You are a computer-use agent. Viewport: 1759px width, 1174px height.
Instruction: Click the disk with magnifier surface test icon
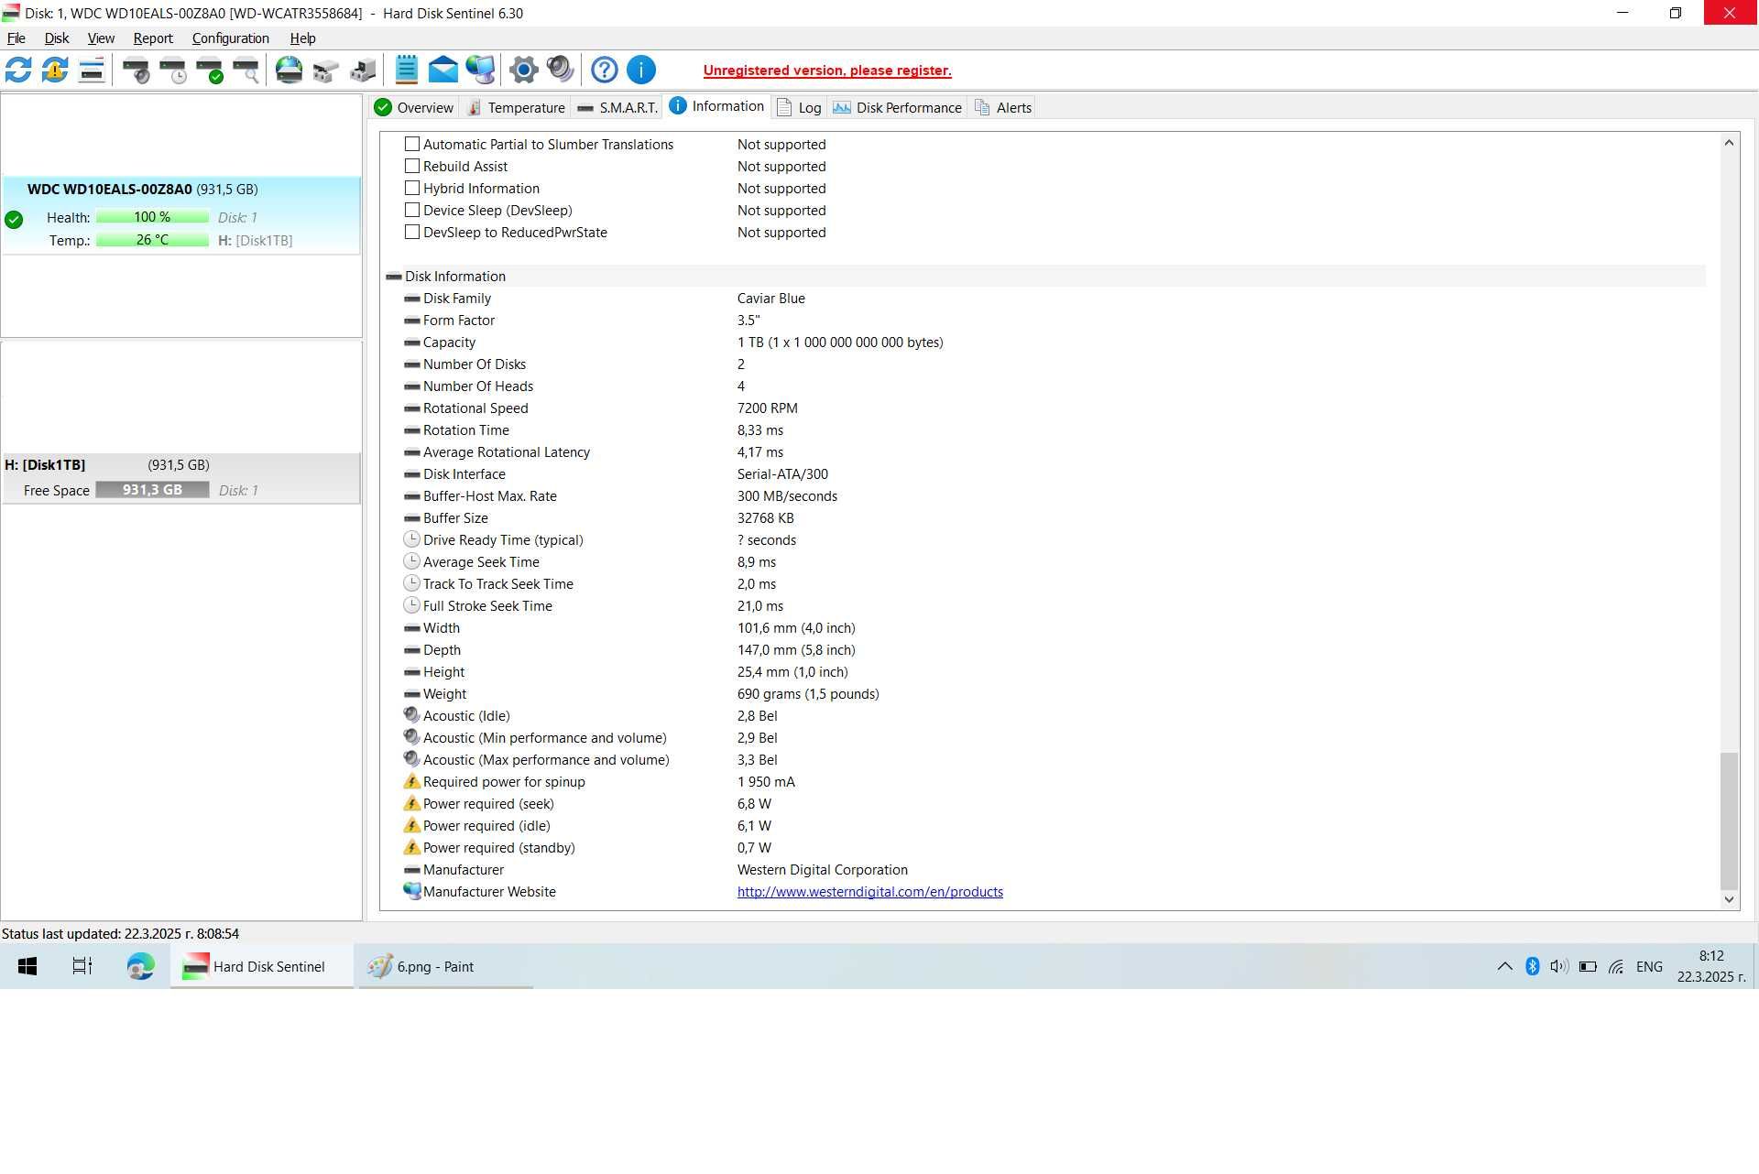(x=246, y=70)
